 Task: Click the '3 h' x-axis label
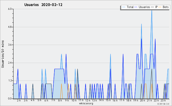click(26, 101)
